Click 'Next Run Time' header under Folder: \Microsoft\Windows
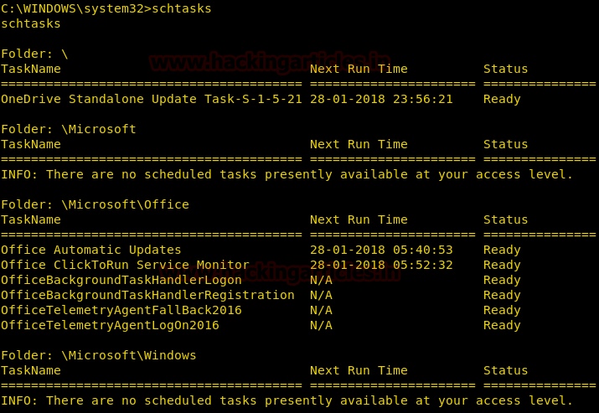The image size is (599, 413). tap(359, 370)
